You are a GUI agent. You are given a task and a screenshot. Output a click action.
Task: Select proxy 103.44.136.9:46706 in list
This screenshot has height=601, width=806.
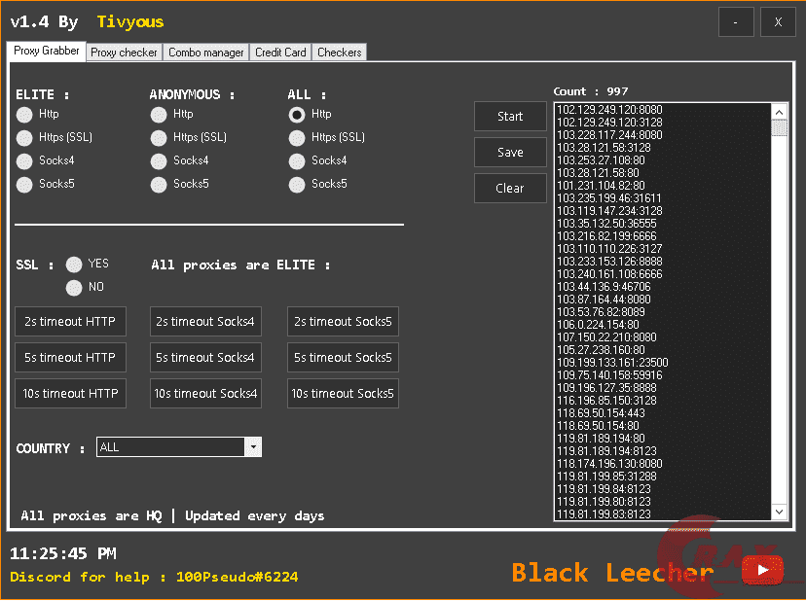pos(604,287)
